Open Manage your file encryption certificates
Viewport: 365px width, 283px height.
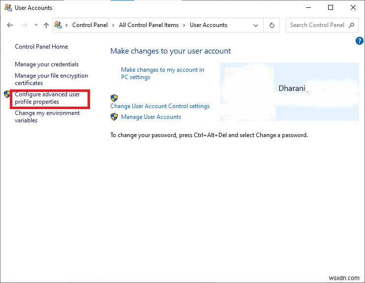(x=51, y=79)
